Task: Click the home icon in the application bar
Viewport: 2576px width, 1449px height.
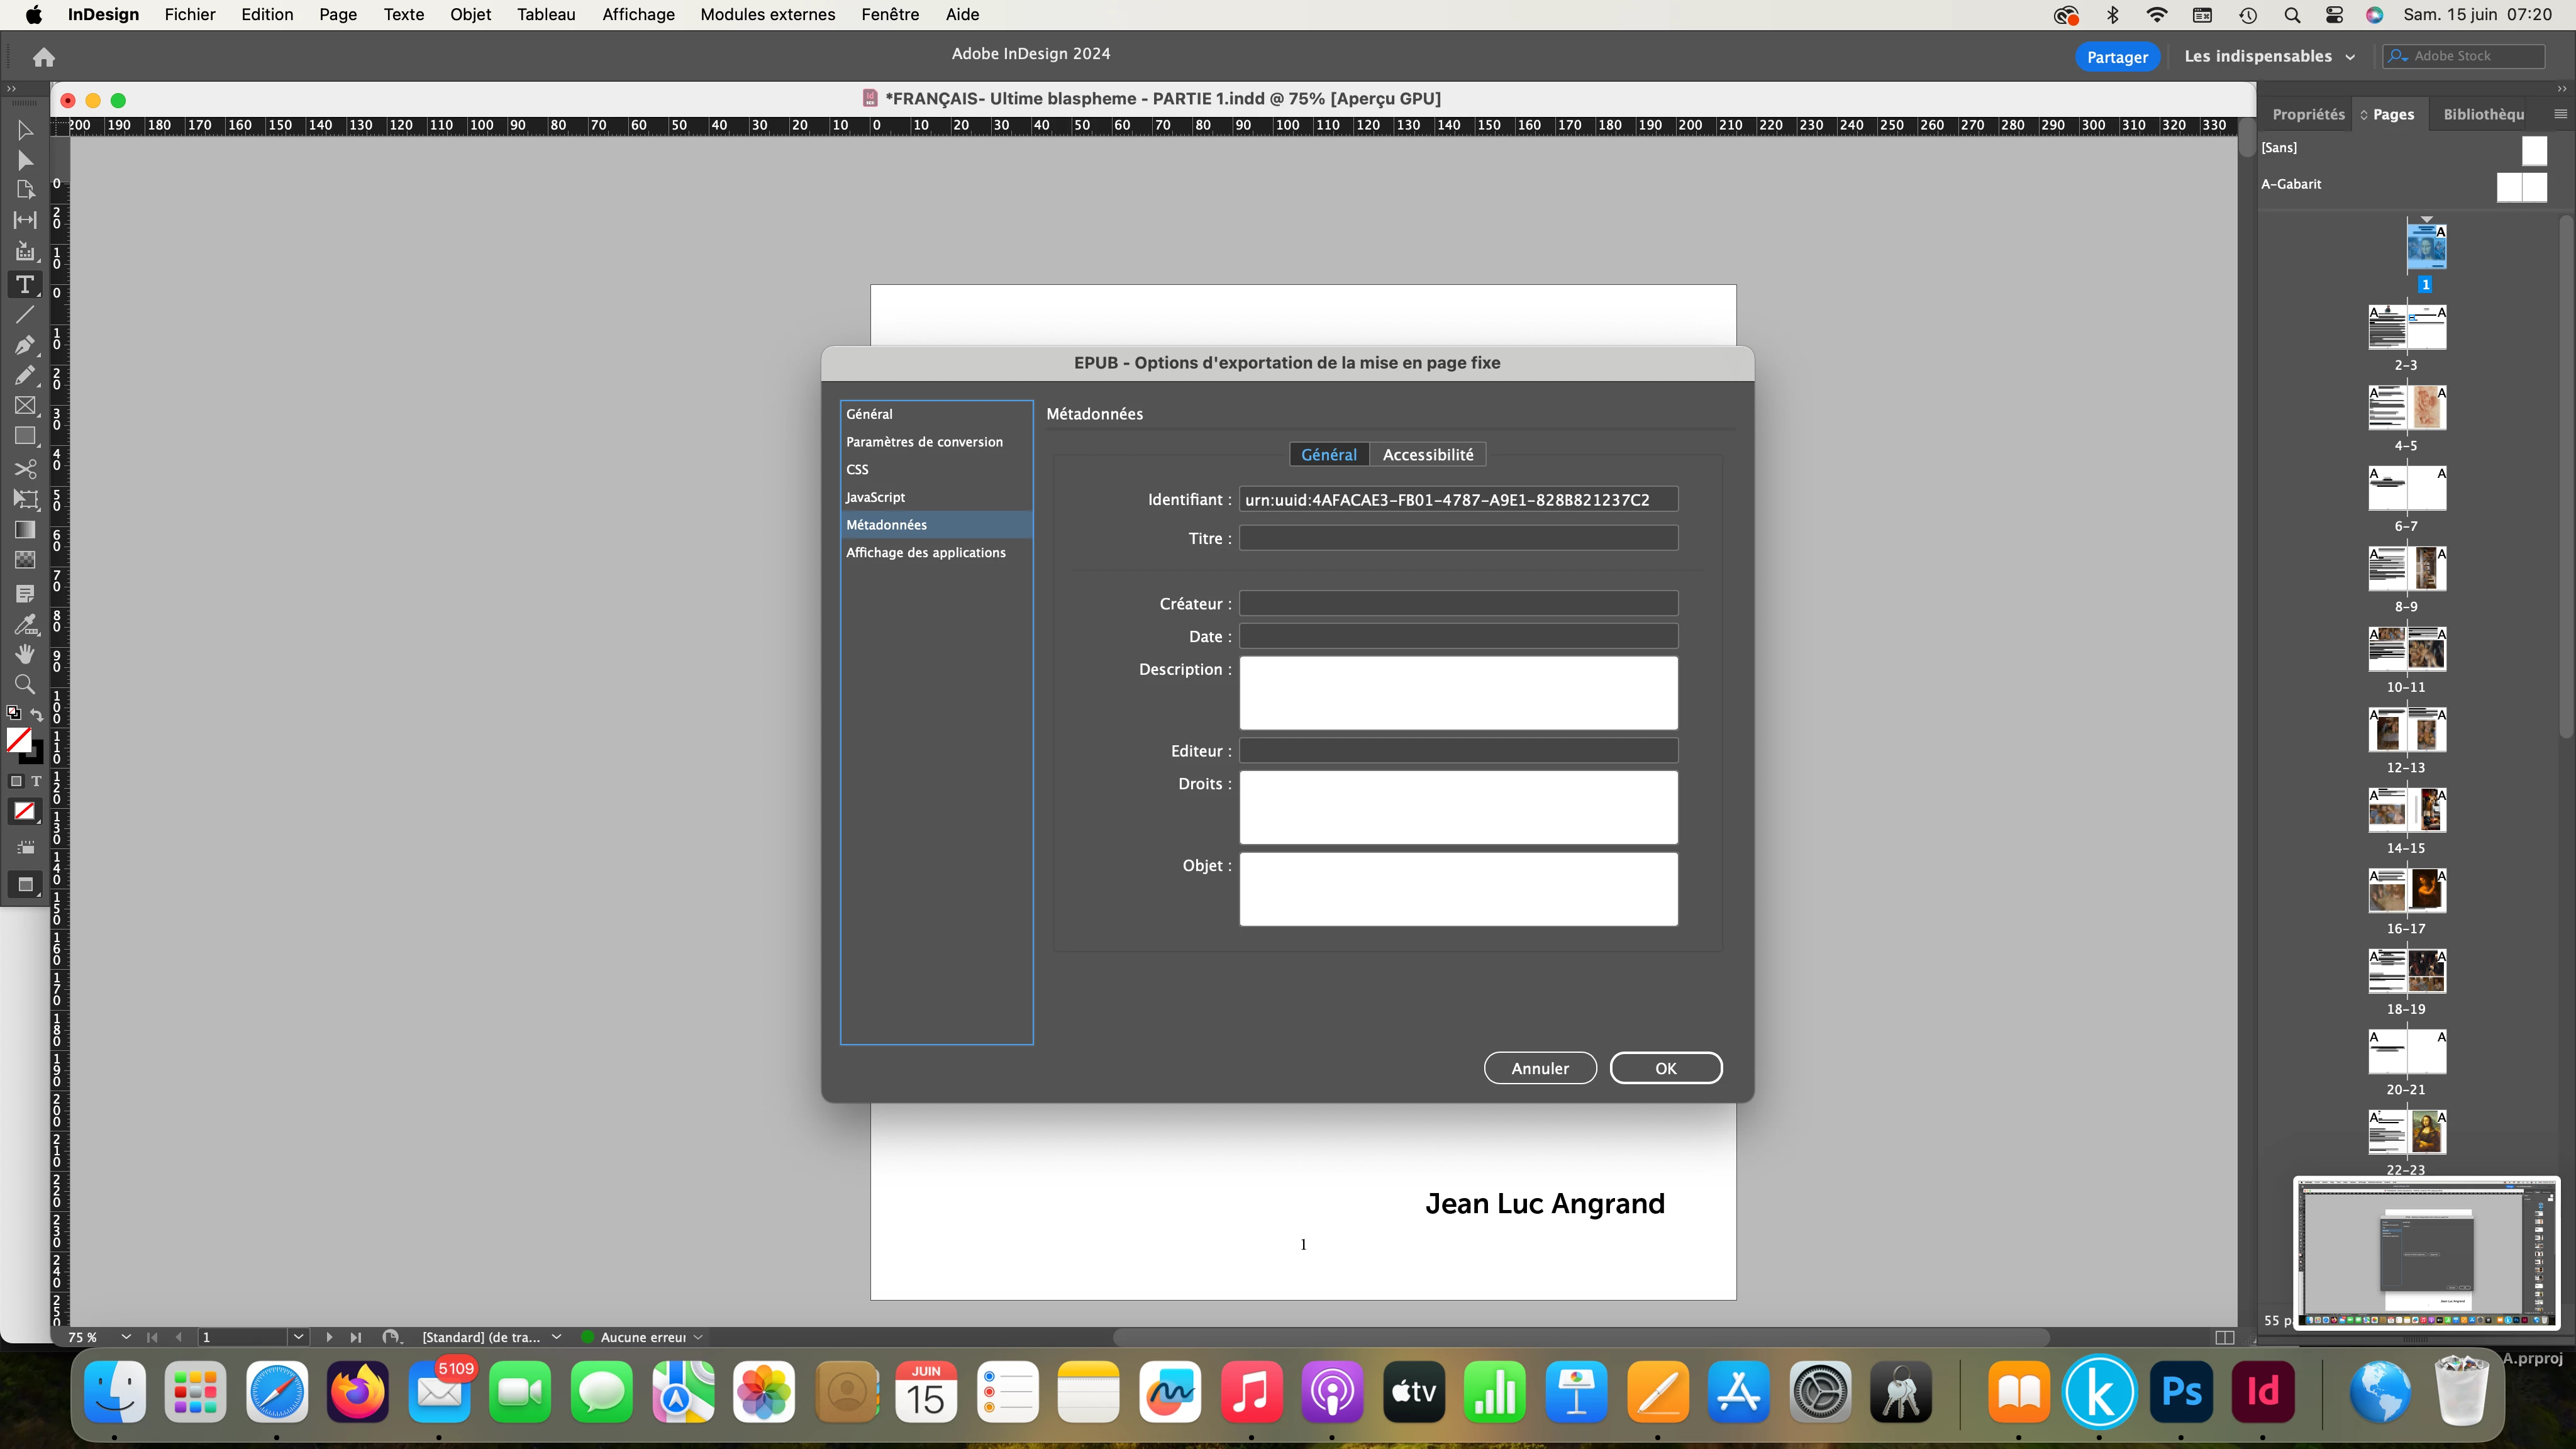Action: click(43, 57)
